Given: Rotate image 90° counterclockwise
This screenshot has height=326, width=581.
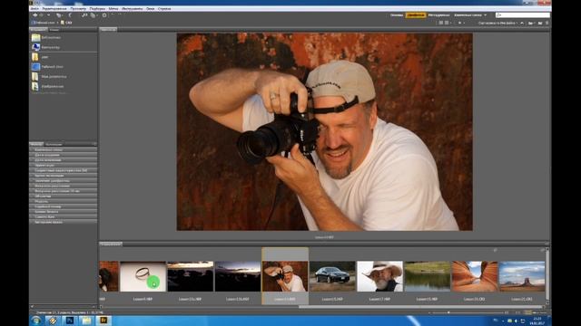Looking at the screenshot, I should (x=113, y=15).
